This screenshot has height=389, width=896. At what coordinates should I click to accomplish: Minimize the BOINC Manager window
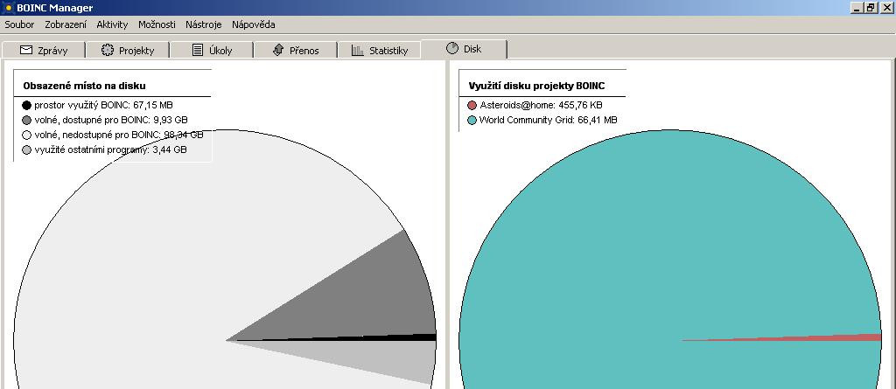point(856,8)
